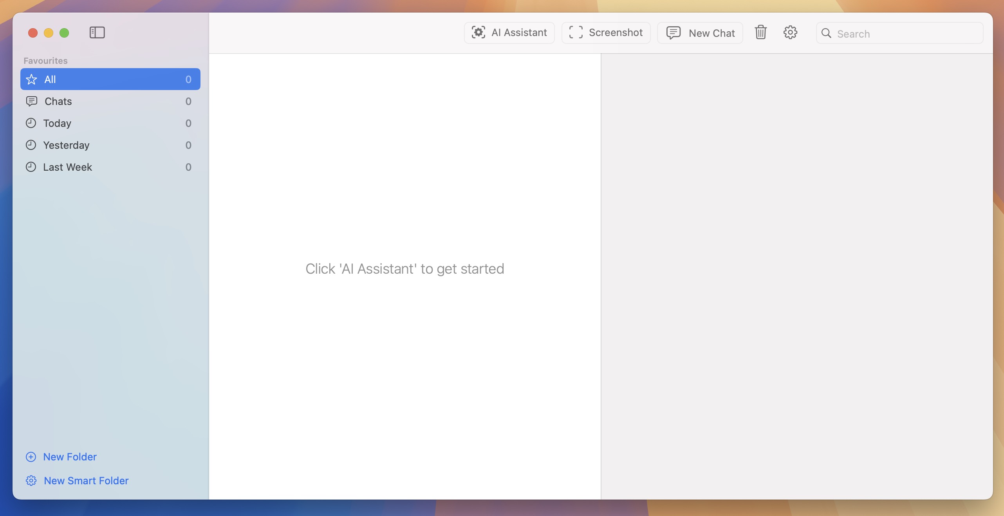
Task: Click the star icon beside All
Action: [31, 79]
